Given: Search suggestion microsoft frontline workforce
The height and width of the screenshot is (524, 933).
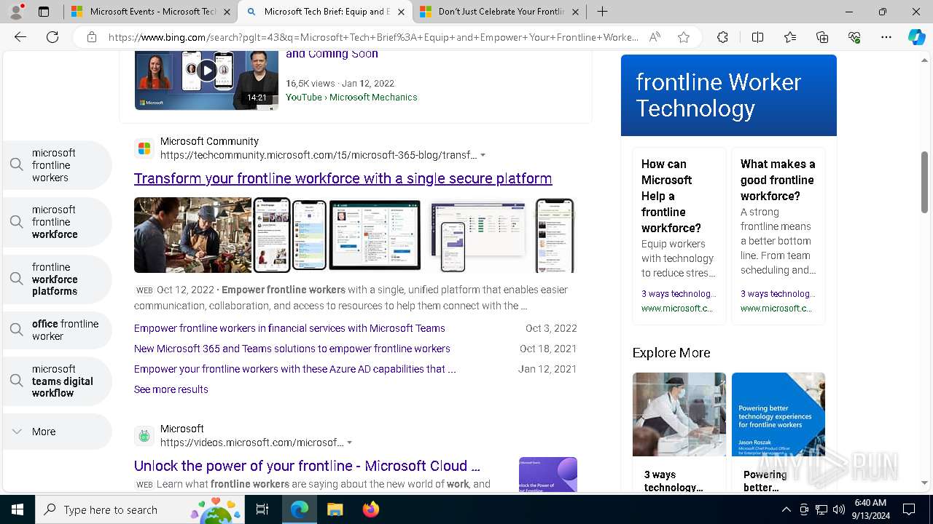Looking at the screenshot, I should click(58, 222).
